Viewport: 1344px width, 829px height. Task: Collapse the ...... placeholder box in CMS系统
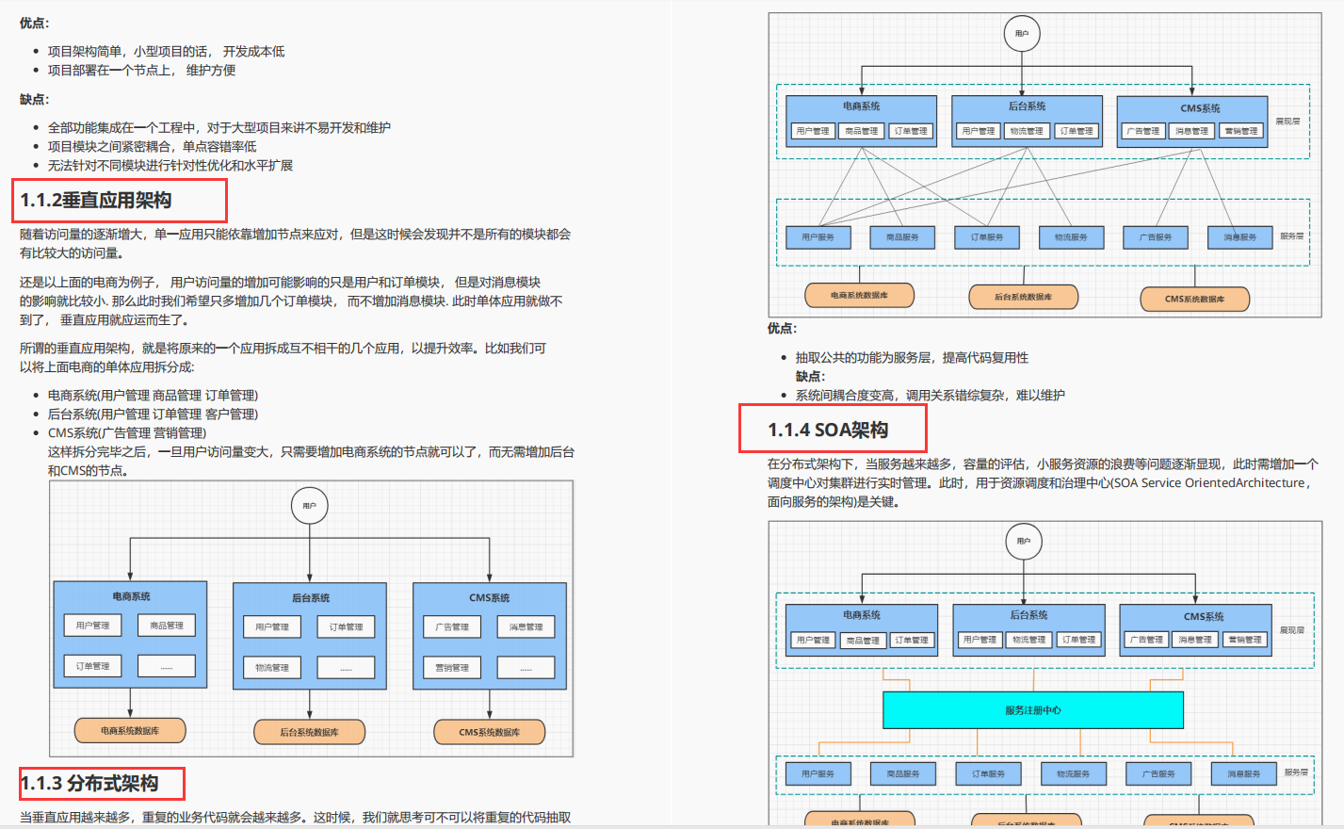pos(526,667)
